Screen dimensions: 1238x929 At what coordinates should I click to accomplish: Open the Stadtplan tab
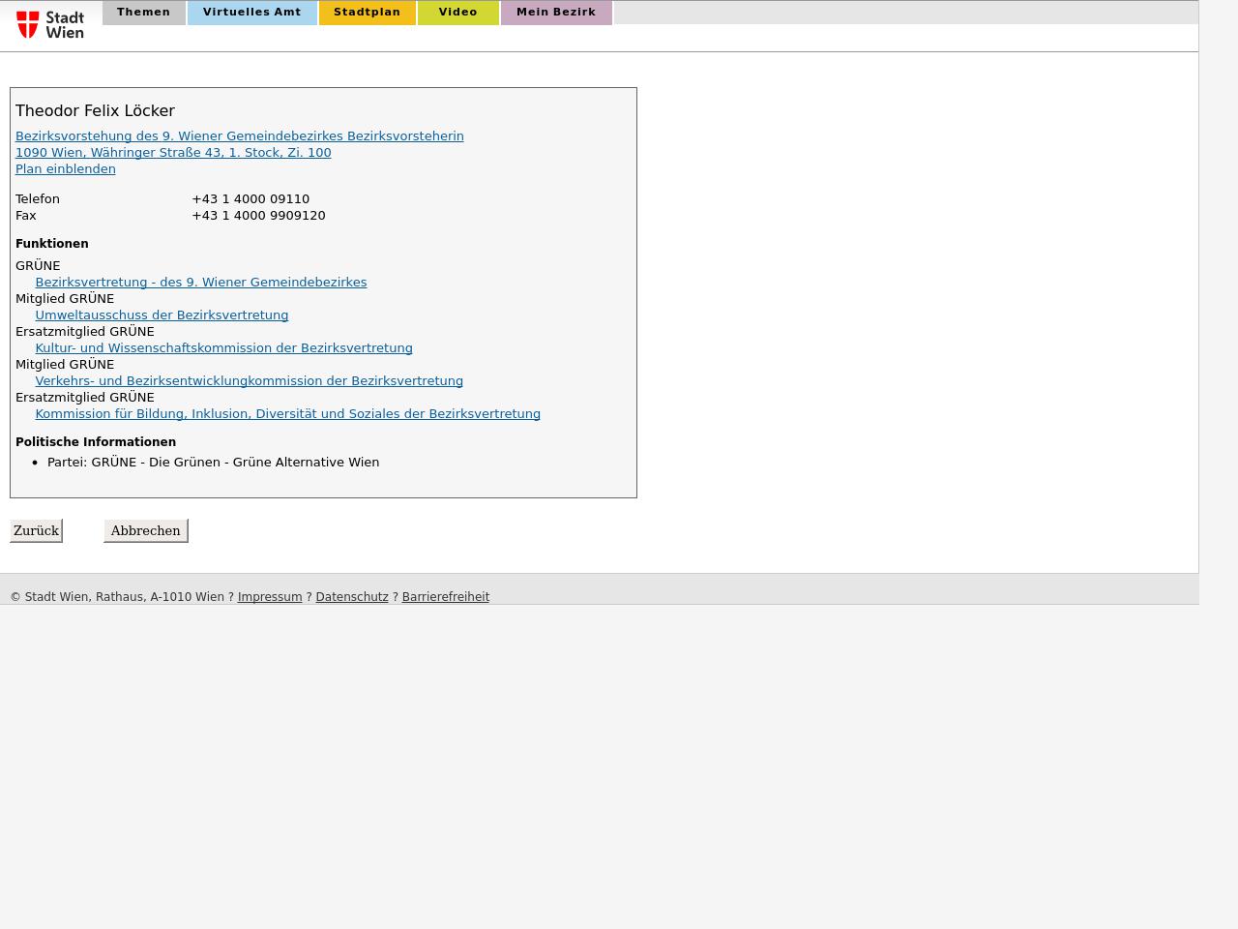click(367, 13)
